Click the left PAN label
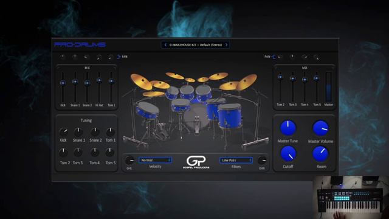This screenshot has width=389, height=219. pos(125,57)
